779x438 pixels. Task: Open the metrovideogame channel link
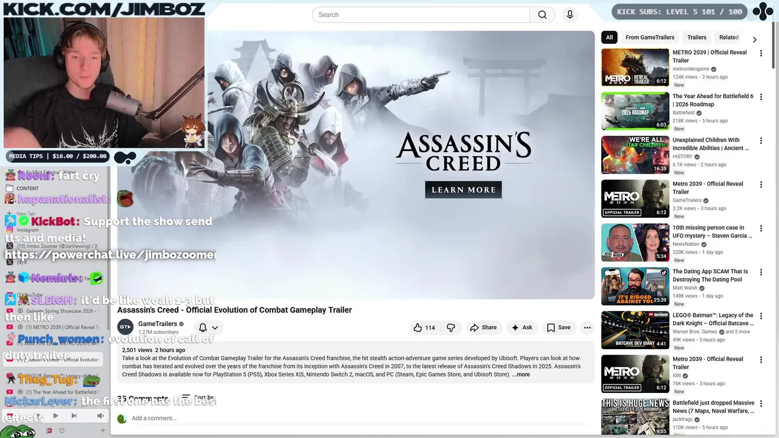point(691,69)
